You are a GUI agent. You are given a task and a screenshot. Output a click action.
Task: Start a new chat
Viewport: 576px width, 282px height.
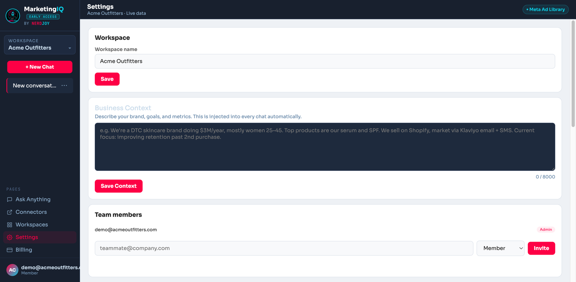coord(40,67)
